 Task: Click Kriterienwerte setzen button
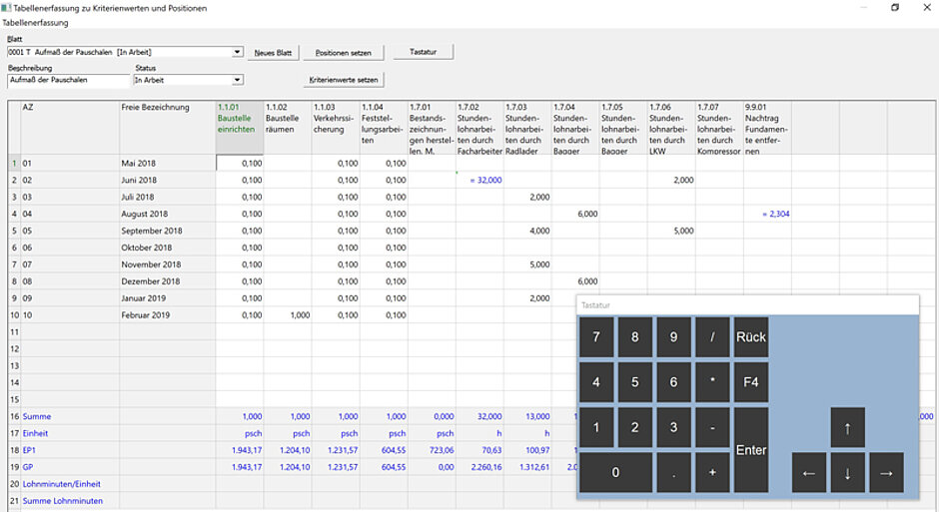[344, 79]
